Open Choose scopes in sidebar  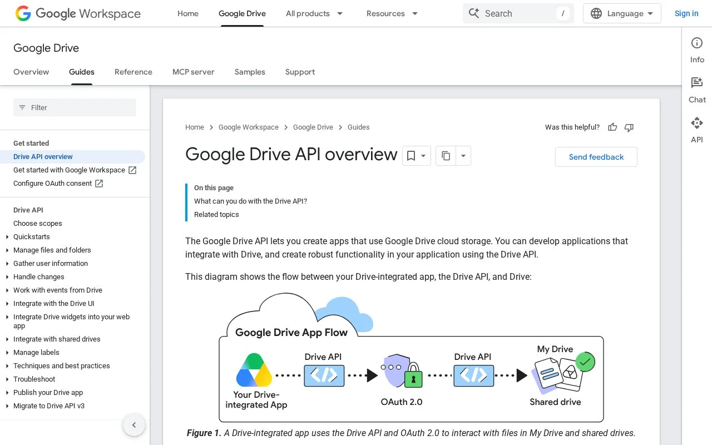click(x=38, y=224)
